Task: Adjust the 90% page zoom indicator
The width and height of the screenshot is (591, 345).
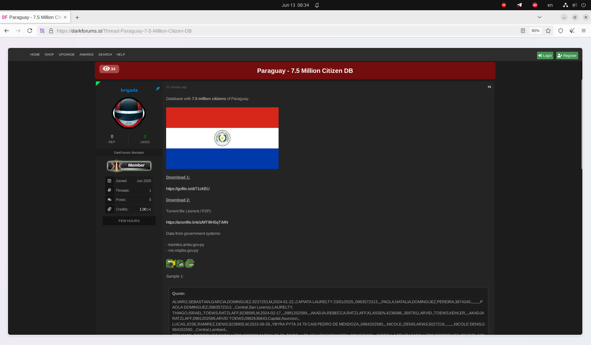Action: 535,31
